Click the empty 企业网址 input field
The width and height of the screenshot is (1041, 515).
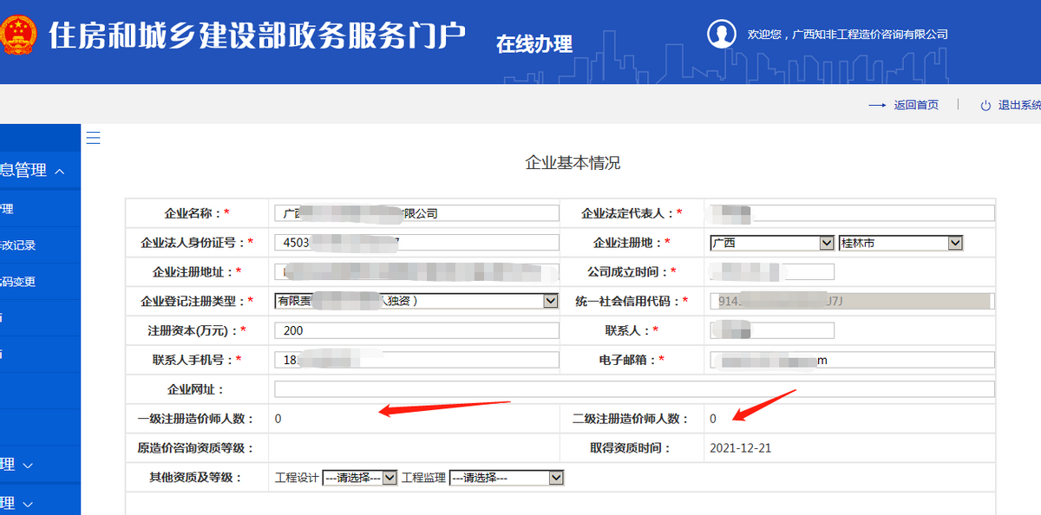(x=633, y=388)
